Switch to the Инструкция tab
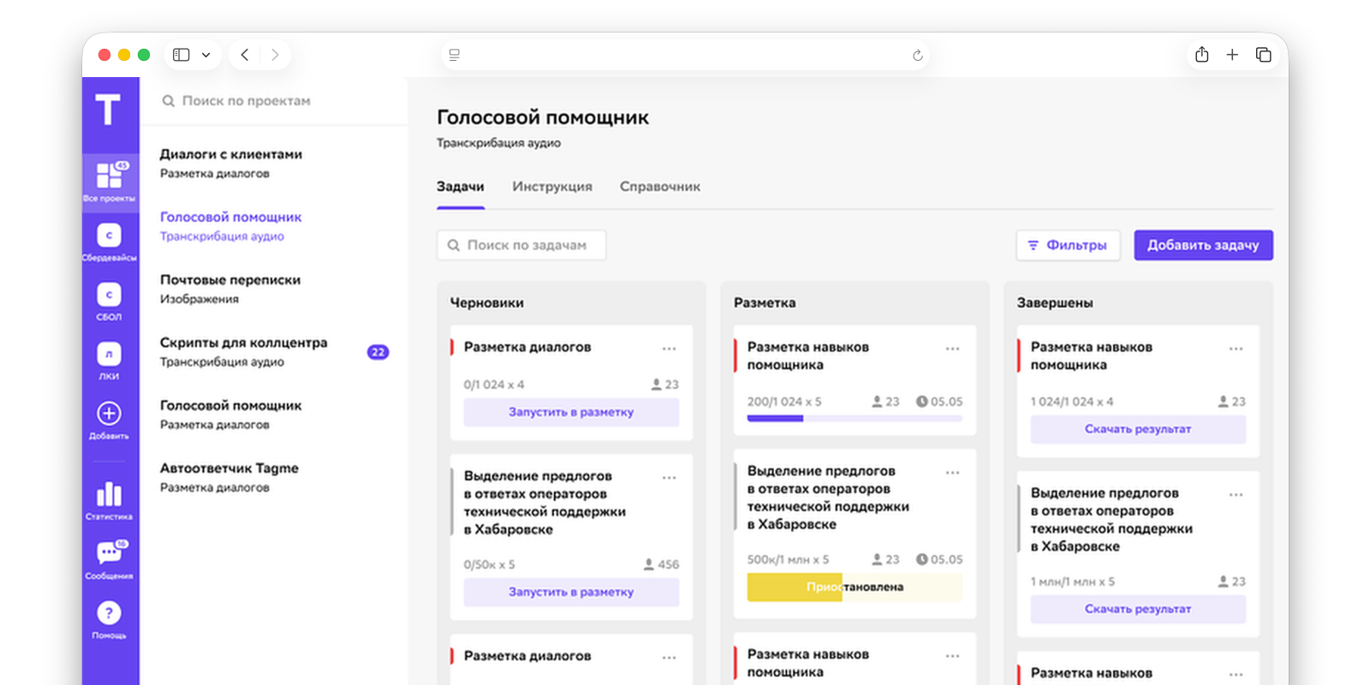This screenshot has height=685, width=1370. click(552, 187)
